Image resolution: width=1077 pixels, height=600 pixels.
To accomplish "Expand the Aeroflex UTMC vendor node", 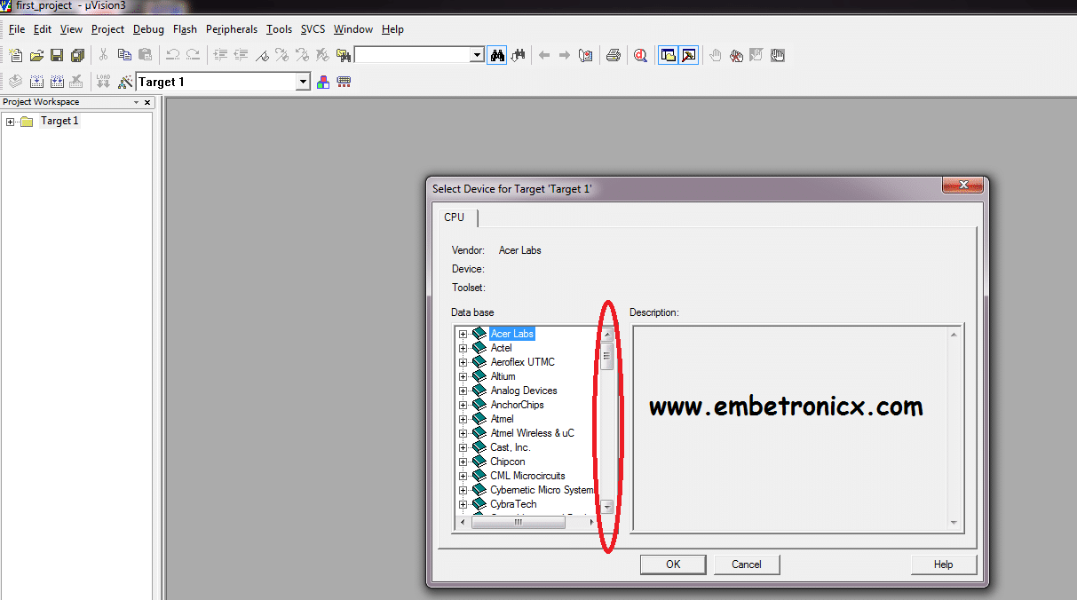I will tap(463, 362).
